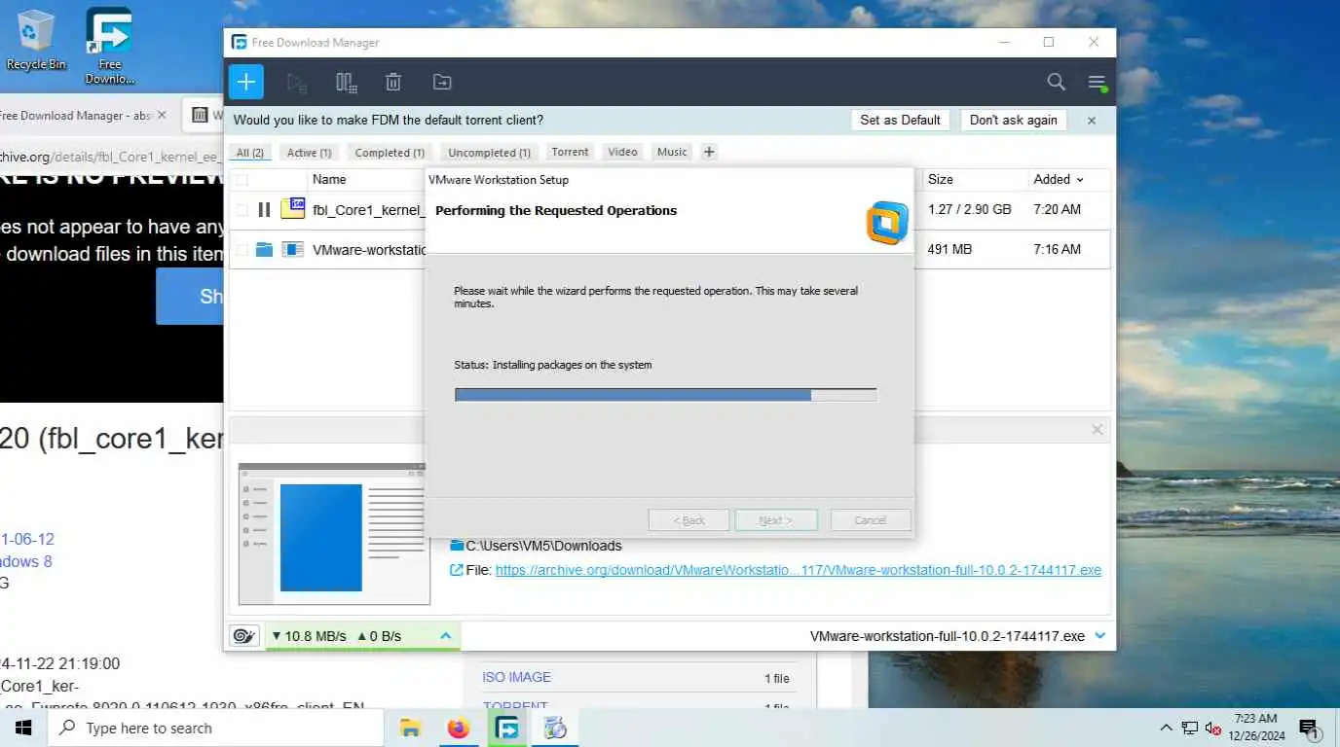Click folder icon beside C:\Users\VM5\Downloads
This screenshot has width=1340, height=747.
tap(456, 546)
